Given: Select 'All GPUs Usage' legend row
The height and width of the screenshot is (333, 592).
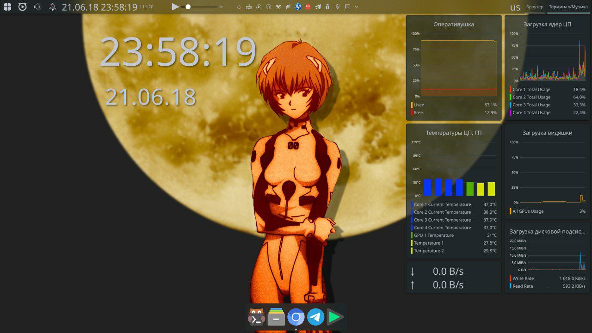Looking at the screenshot, I should click(x=548, y=211).
